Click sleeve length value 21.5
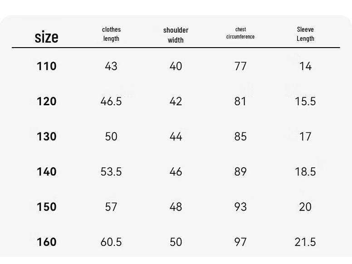352x264 pixels. (305, 242)
